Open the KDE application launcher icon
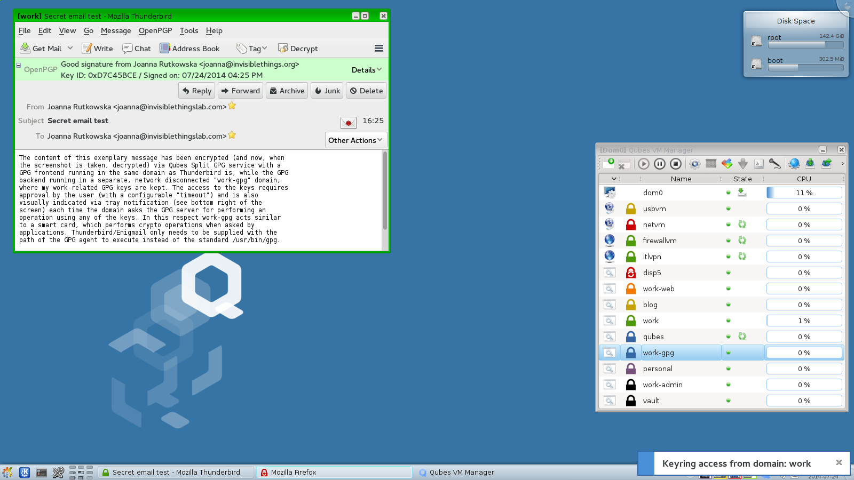 click(x=25, y=473)
